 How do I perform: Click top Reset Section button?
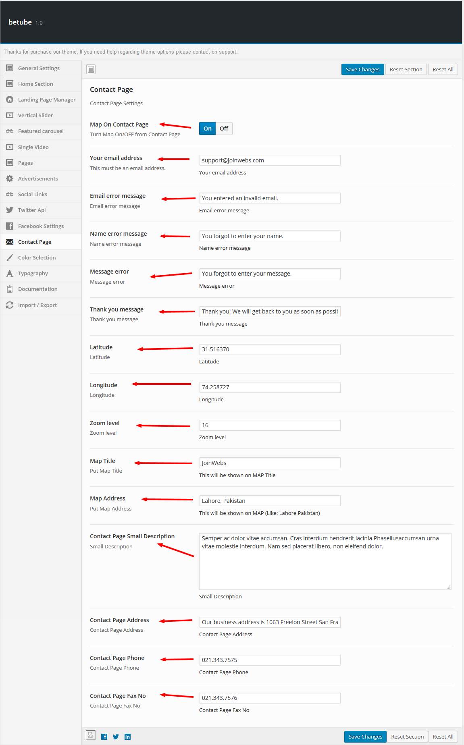click(406, 69)
